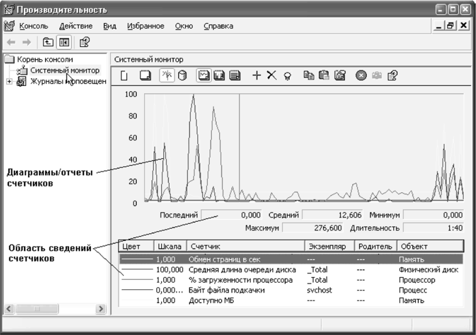Toggle the console tree show/hide icon
476x335 pixels.
coord(64,42)
